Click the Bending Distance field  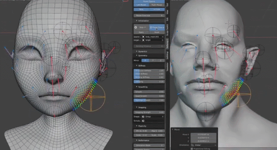[149, 46]
